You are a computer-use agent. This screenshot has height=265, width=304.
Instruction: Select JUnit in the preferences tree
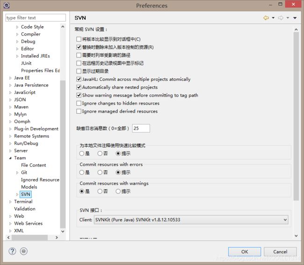click(x=26, y=63)
